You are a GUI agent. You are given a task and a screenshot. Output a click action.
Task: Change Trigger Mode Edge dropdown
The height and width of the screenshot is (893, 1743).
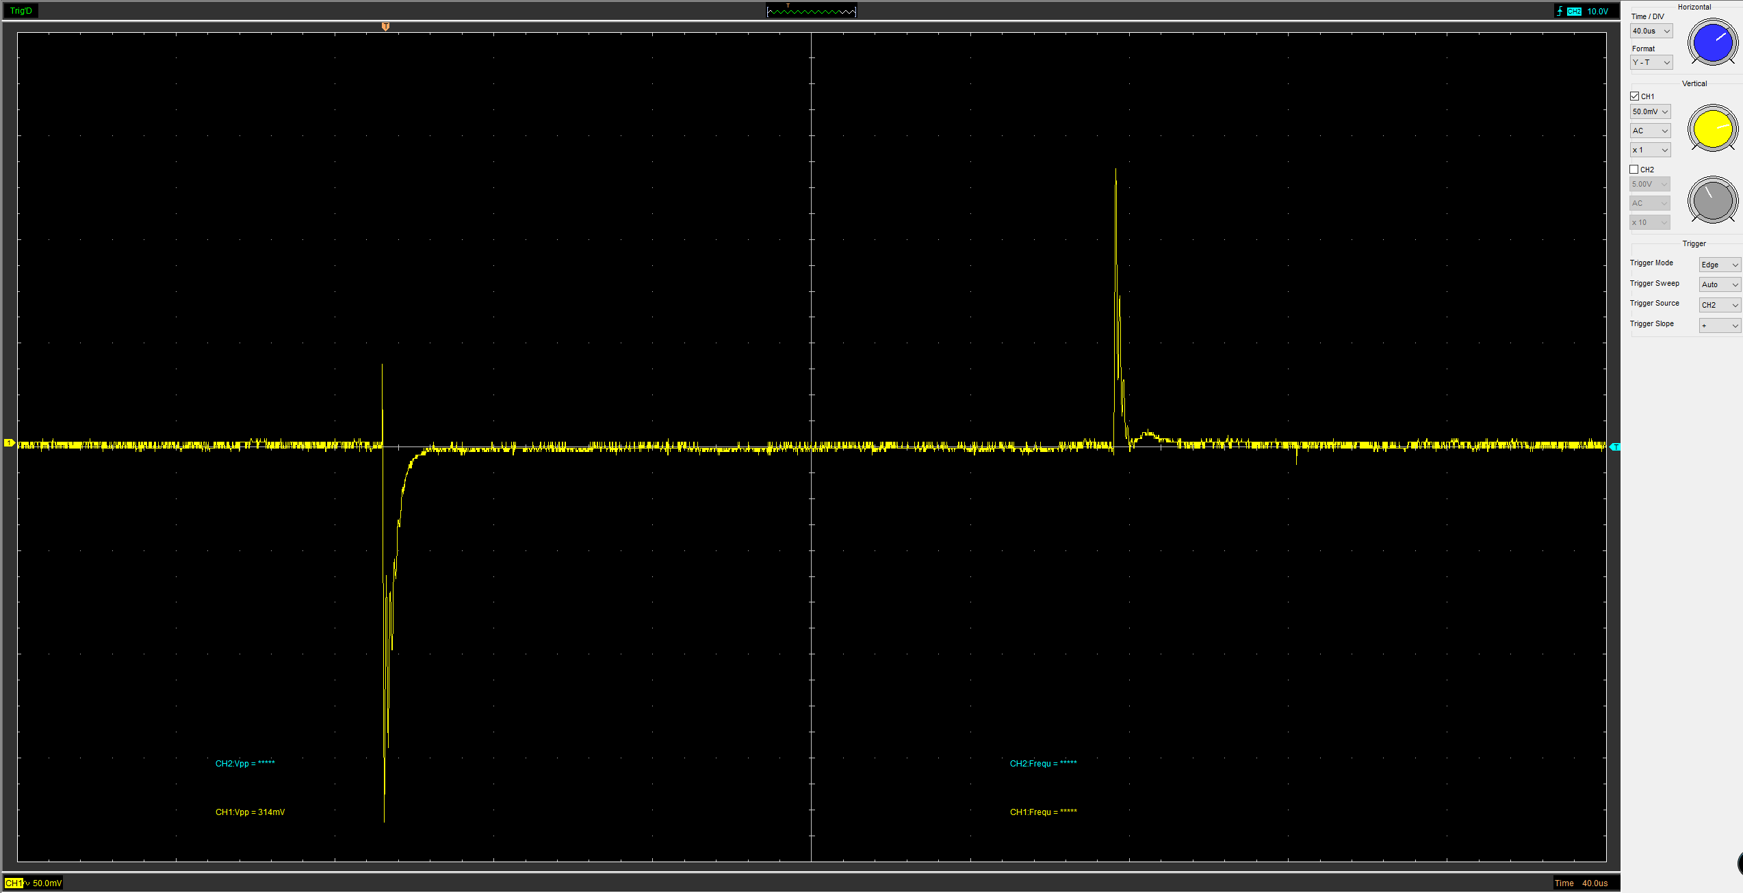[x=1719, y=265]
